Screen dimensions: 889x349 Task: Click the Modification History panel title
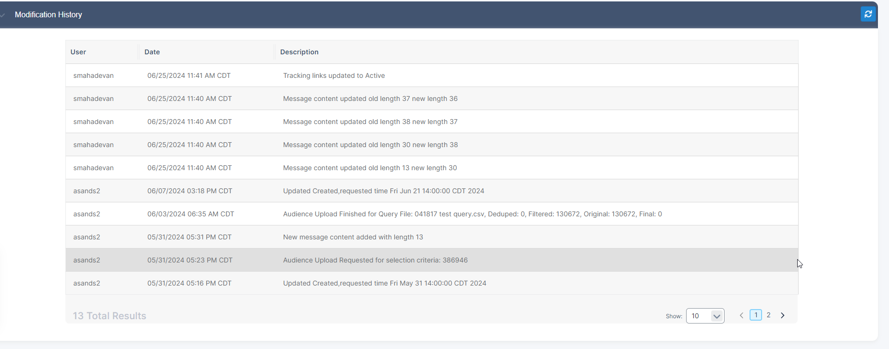49,15
